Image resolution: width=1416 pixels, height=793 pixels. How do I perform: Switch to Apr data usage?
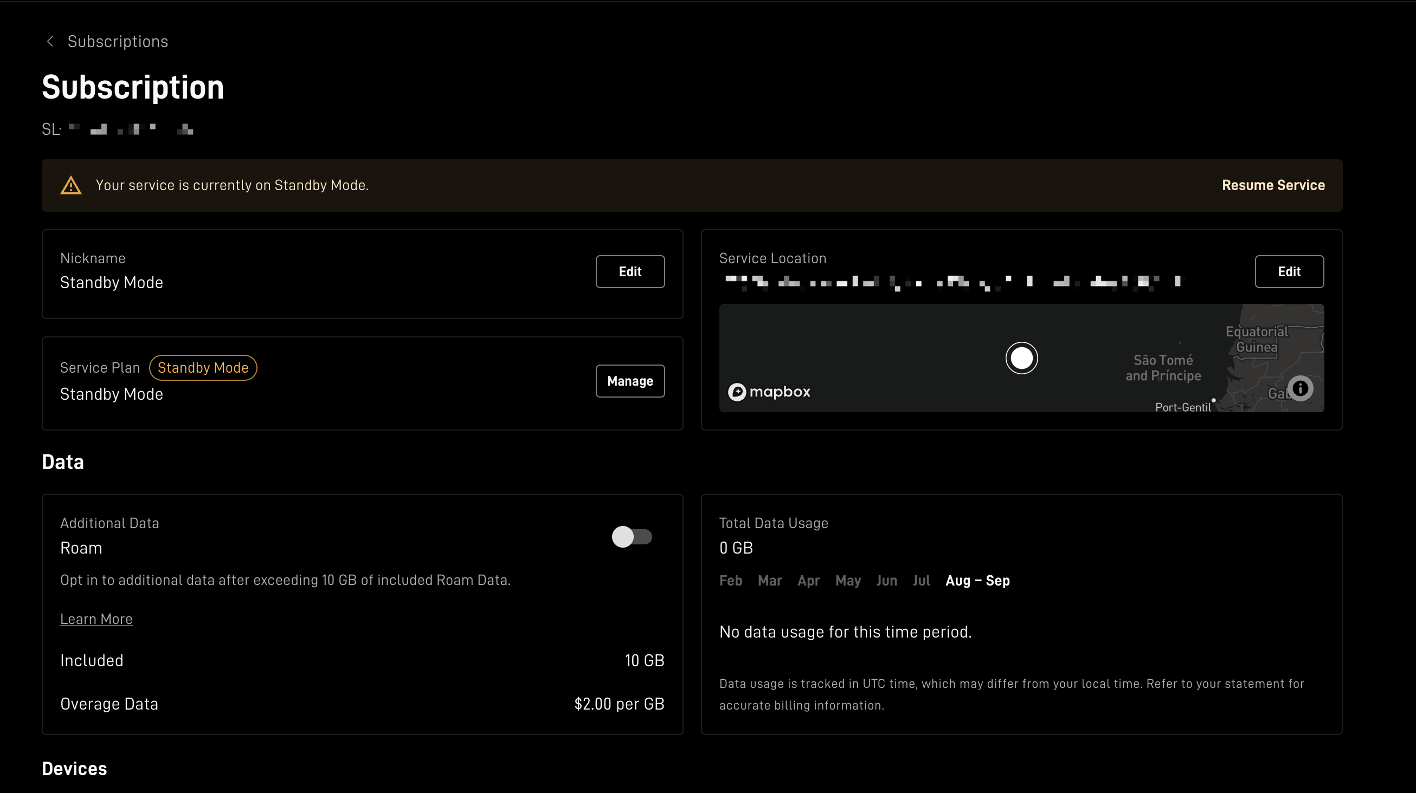coord(808,581)
